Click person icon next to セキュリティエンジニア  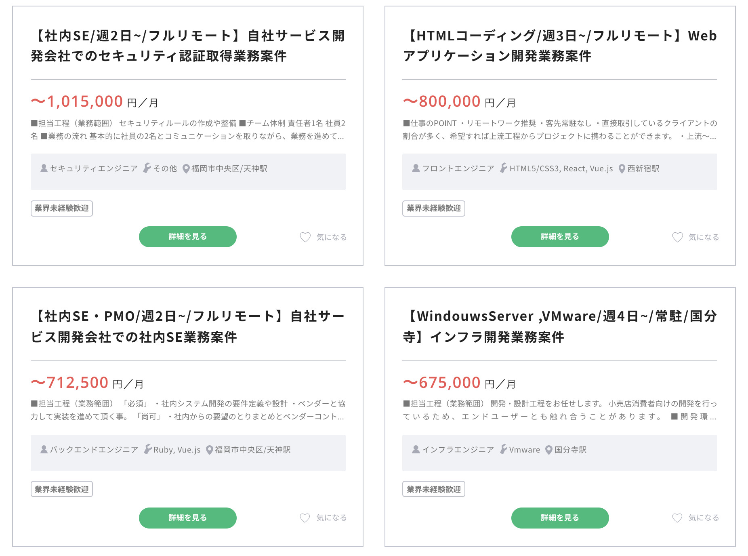pos(44,168)
